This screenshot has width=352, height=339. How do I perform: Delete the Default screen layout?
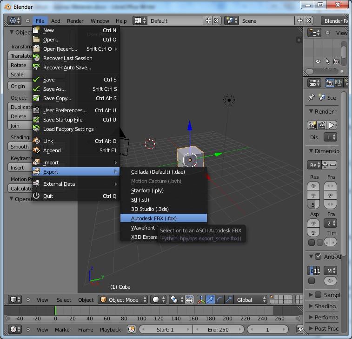[217, 20]
